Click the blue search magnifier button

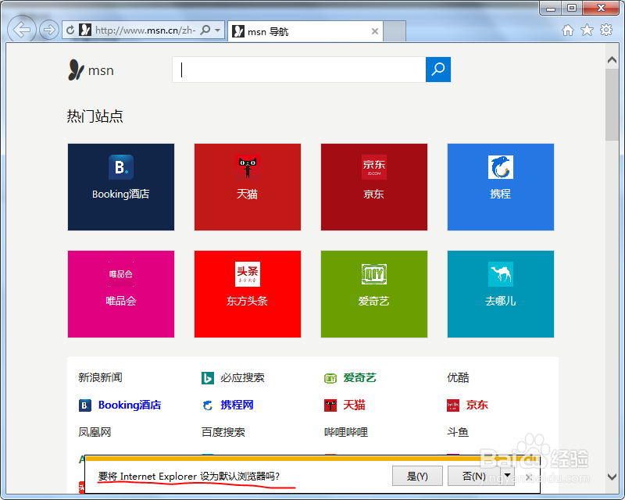(438, 70)
